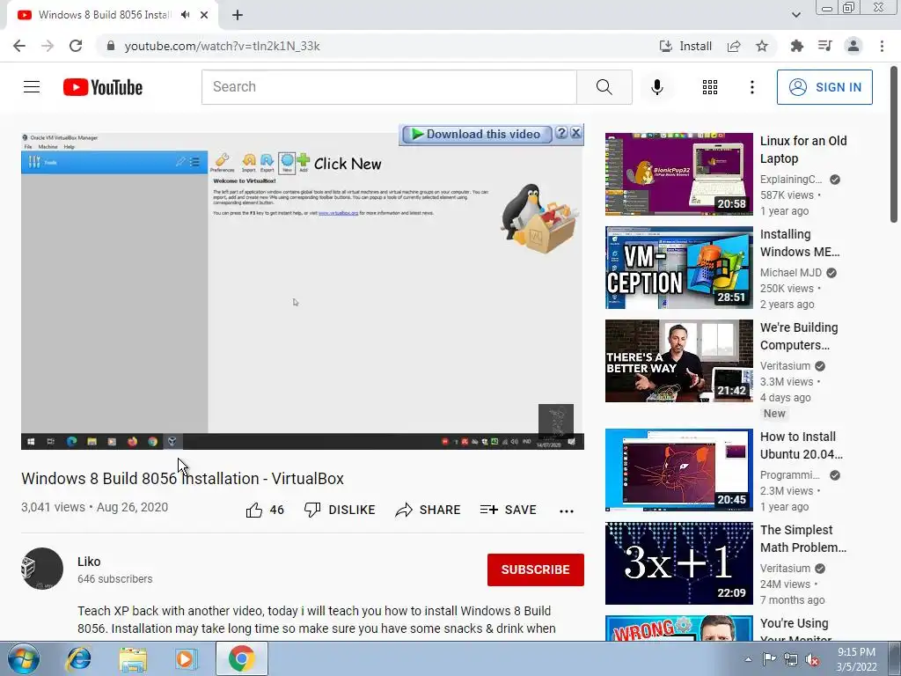Click the YouTube Search field
Image resolution: width=901 pixels, height=676 pixels.
click(389, 87)
